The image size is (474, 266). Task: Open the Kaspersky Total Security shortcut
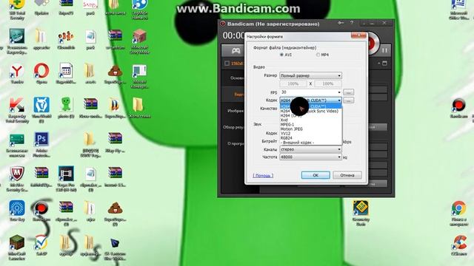17,110
